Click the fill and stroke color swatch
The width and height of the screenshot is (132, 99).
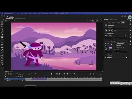click(2, 65)
